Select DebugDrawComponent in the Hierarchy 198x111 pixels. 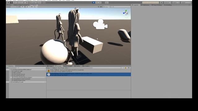(22, 79)
